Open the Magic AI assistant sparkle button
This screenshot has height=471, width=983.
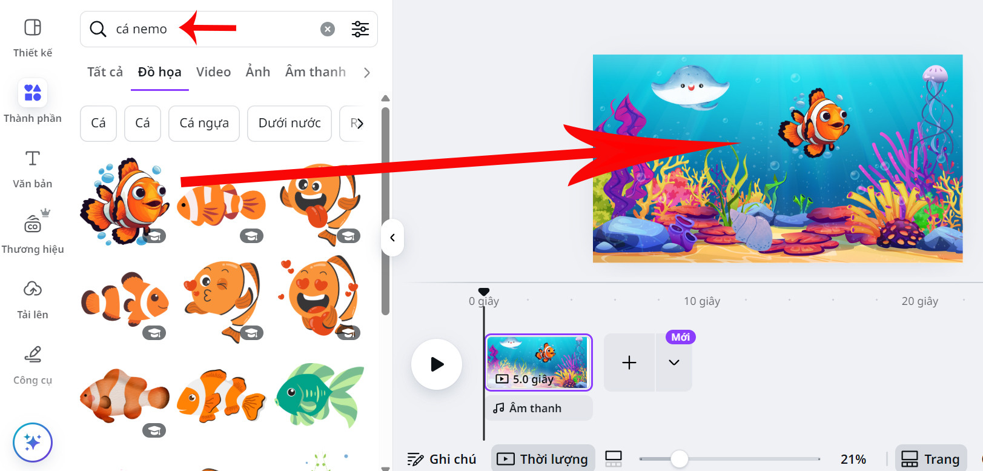point(33,442)
